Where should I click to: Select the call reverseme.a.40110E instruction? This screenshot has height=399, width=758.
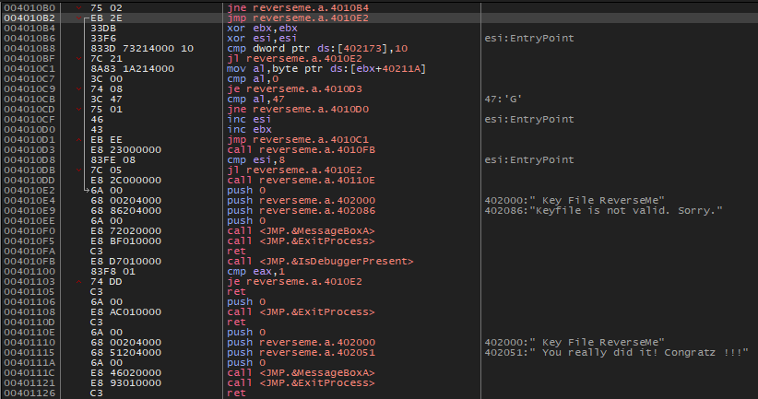(x=302, y=181)
